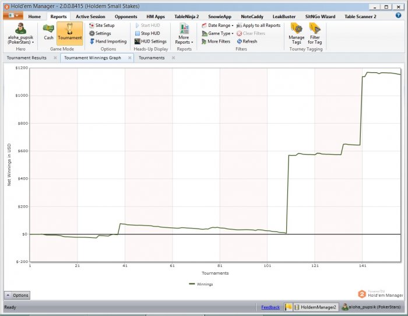Screen dimensions: 408x316
Task: Expand the Options panel at bottom-left
Action: point(17,296)
